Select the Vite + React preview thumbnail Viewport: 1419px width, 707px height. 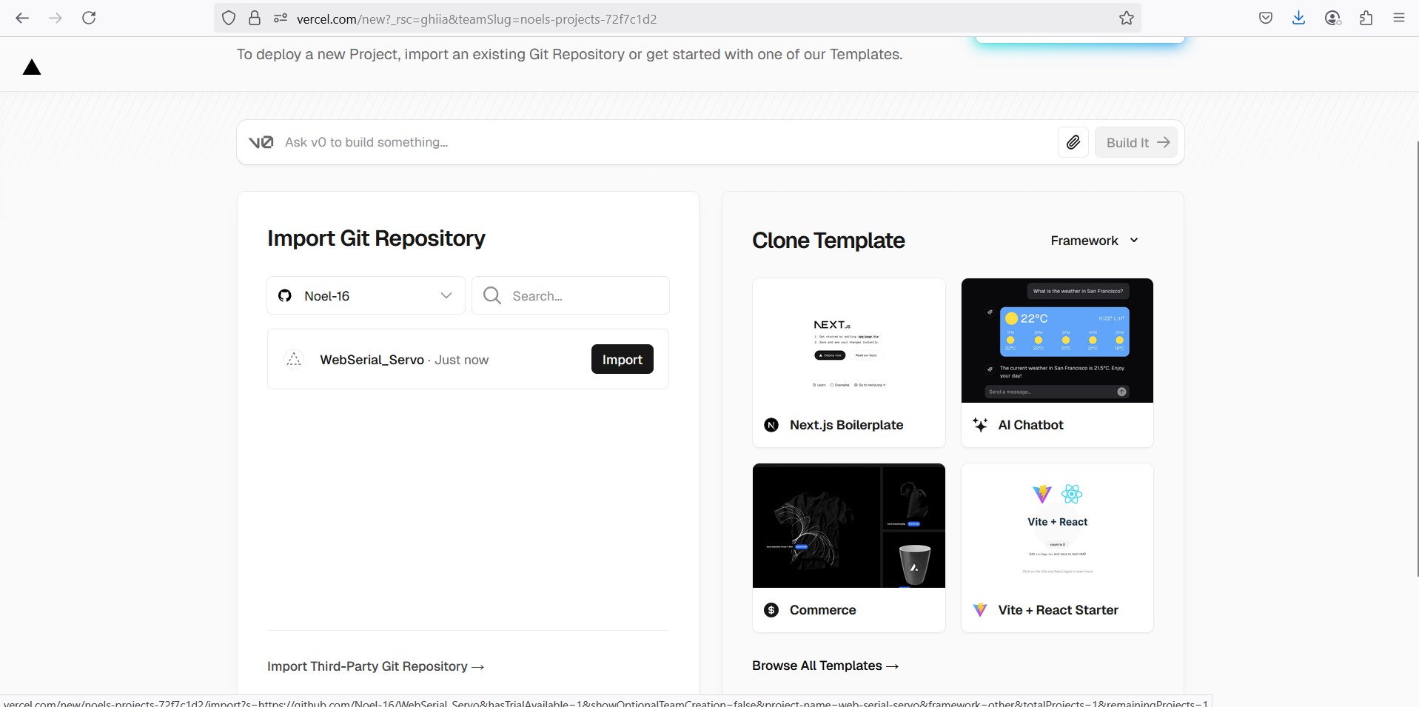[1057, 526]
